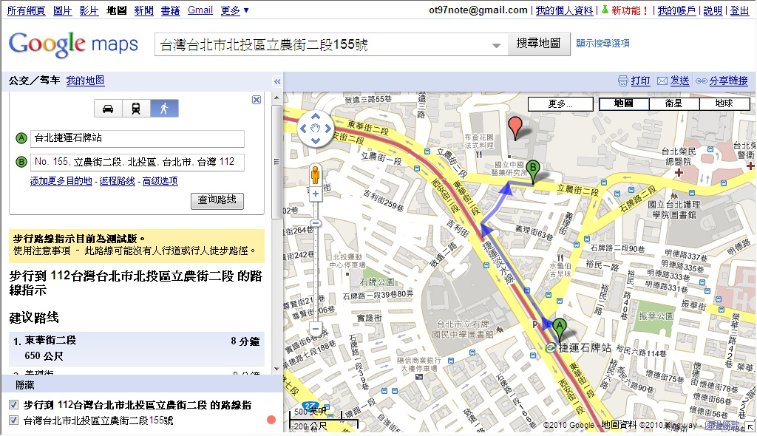This screenshot has height=436, width=757.
Task: Zoom in with the plus button
Action: pyautogui.click(x=315, y=194)
